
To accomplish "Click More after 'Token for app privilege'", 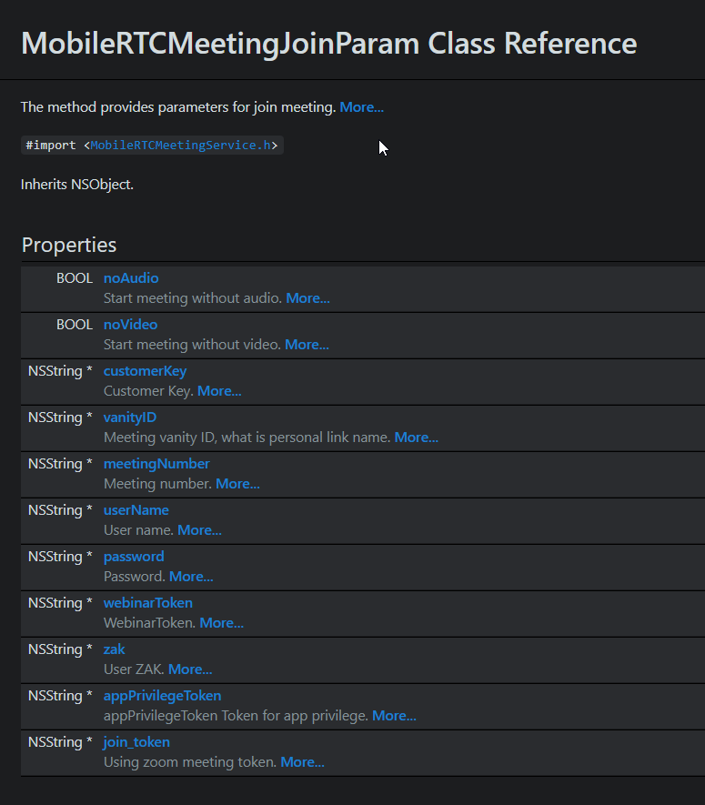I will coord(394,716).
